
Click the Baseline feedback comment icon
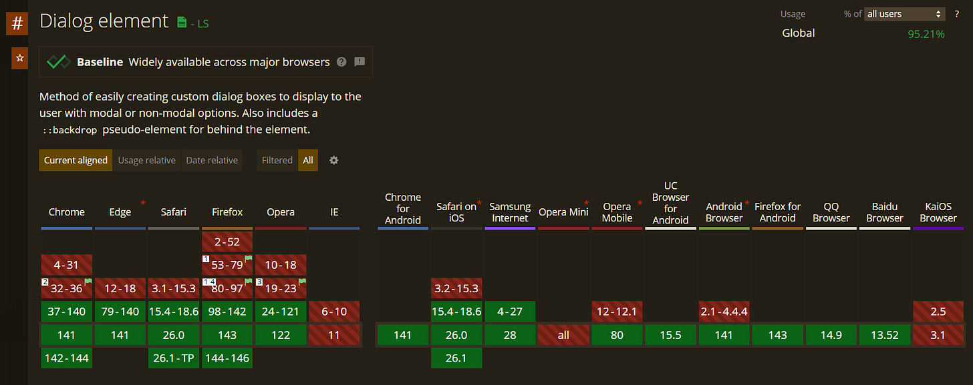[360, 62]
